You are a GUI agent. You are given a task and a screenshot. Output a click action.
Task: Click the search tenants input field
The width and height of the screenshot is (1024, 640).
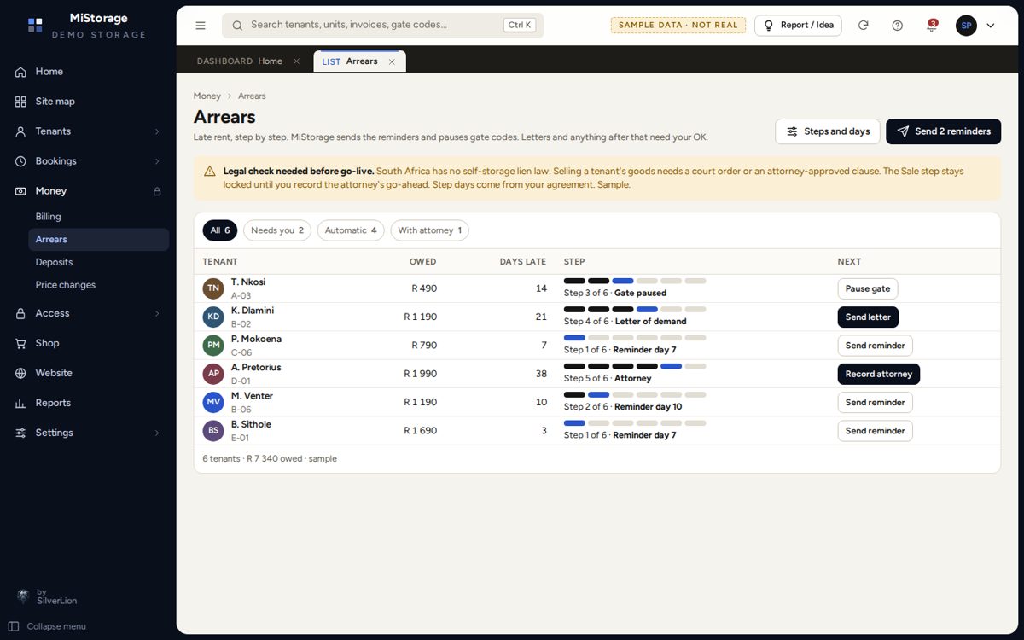382,26
